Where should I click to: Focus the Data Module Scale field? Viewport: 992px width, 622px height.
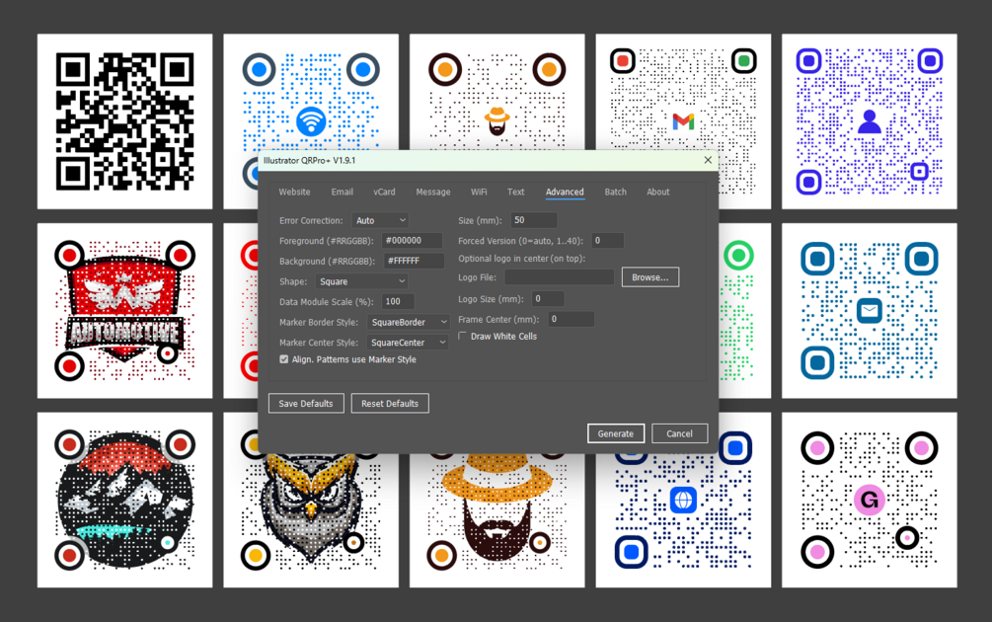(398, 302)
